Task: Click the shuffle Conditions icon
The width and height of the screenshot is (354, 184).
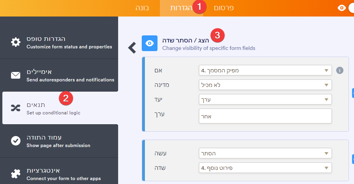Action: (x=16, y=108)
